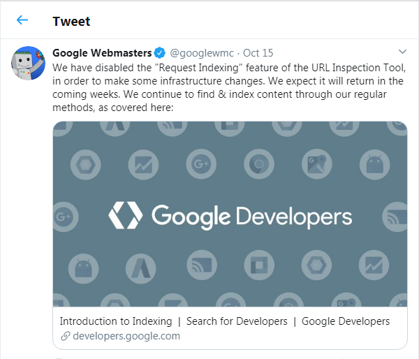Screen dimensions: 419x359
Task: Click the Tweet page heading
Action: (71, 22)
